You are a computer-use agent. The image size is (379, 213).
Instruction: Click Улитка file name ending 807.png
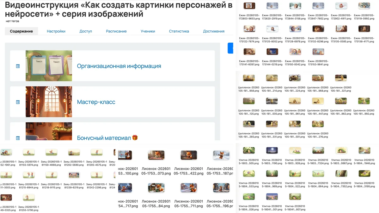295,208
